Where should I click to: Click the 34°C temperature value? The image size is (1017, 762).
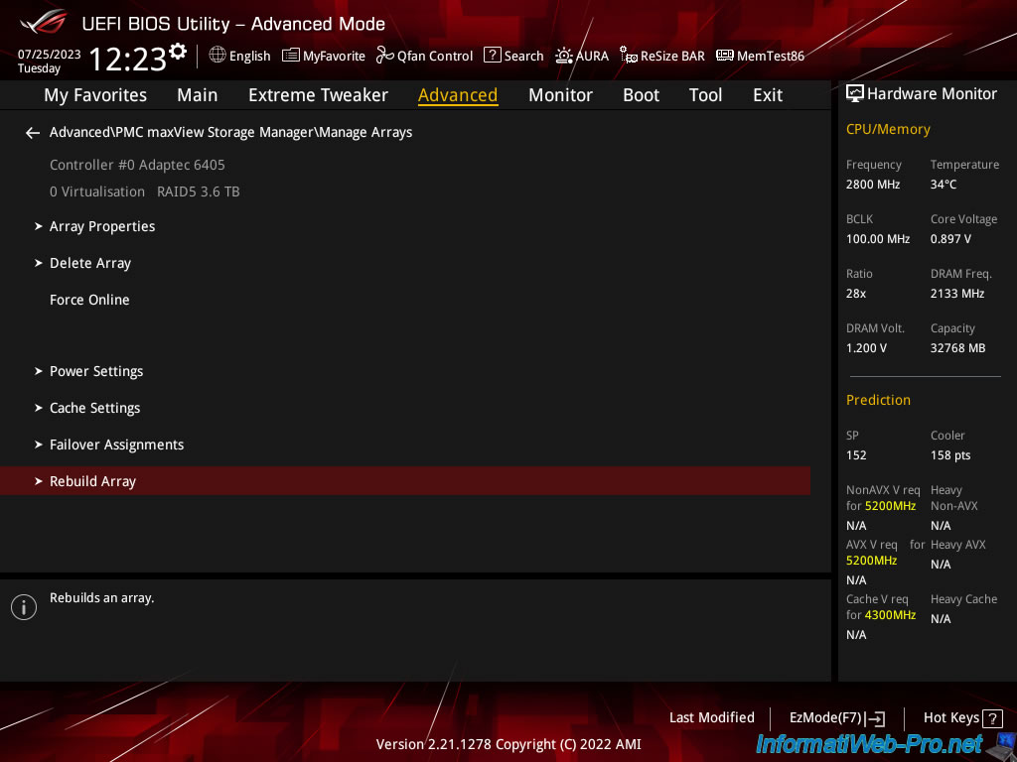944,185
